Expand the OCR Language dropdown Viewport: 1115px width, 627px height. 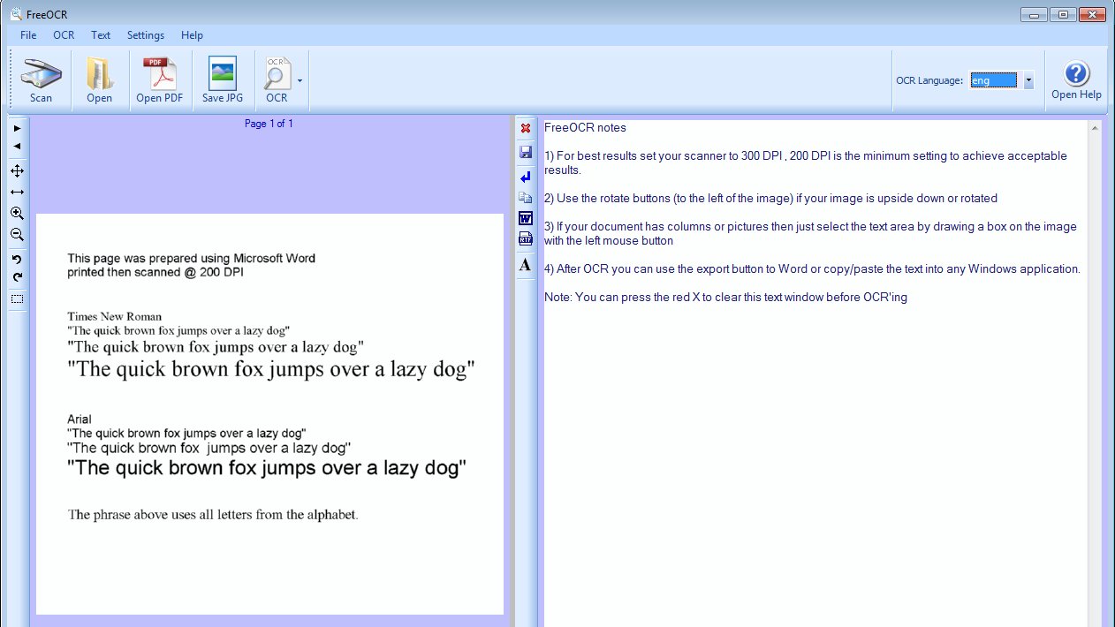point(1028,80)
